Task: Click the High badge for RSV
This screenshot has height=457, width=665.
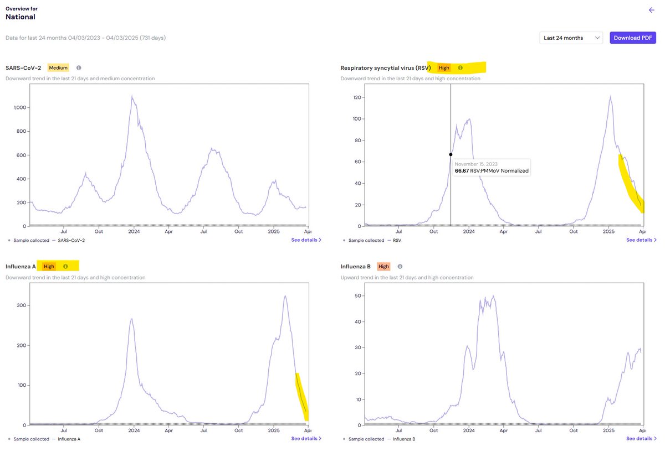Action: 444,67
